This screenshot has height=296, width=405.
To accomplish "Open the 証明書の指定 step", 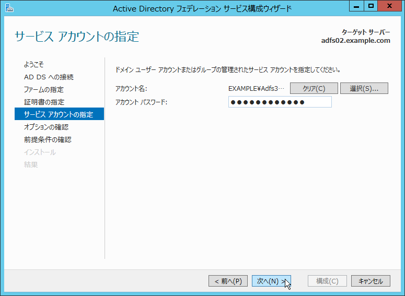I will (x=44, y=102).
